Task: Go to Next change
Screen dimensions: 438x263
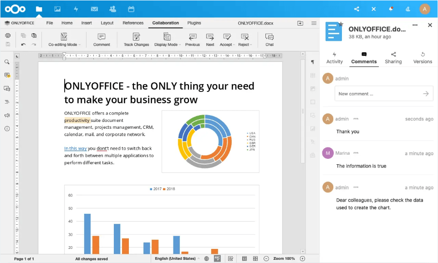Action: (210, 40)
